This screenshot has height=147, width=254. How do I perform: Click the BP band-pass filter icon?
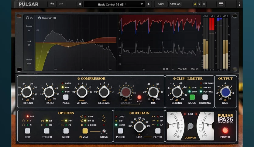153,117
